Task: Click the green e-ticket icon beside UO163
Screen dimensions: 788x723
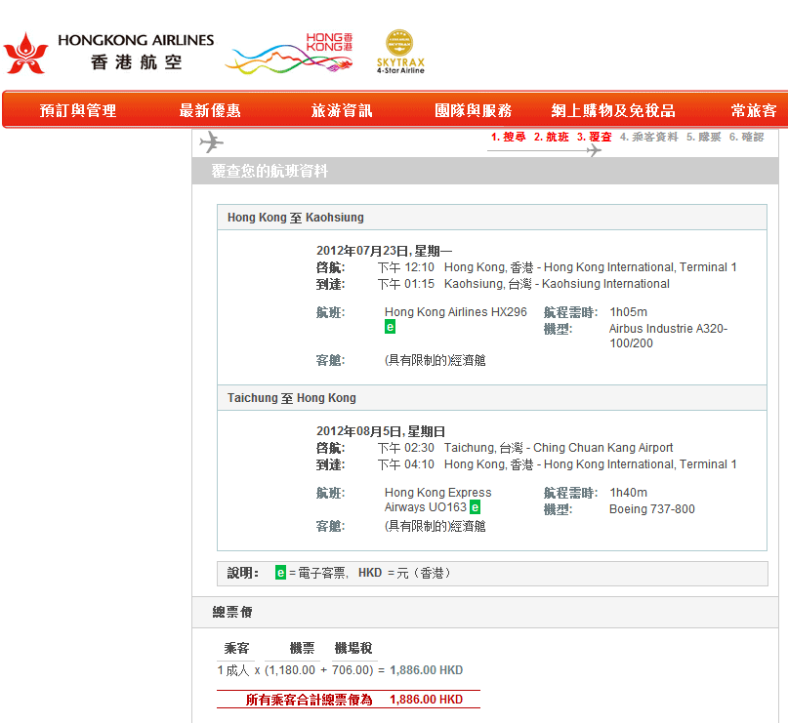Action: point(475,507)
